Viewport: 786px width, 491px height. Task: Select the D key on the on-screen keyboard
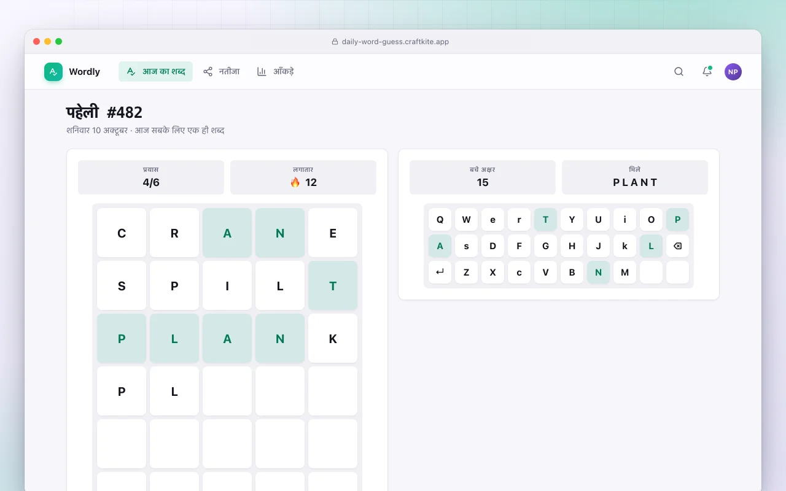point(492,246)
